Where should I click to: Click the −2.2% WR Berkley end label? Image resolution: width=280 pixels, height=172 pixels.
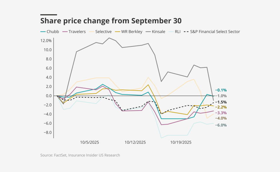click(x=221, y=107)
